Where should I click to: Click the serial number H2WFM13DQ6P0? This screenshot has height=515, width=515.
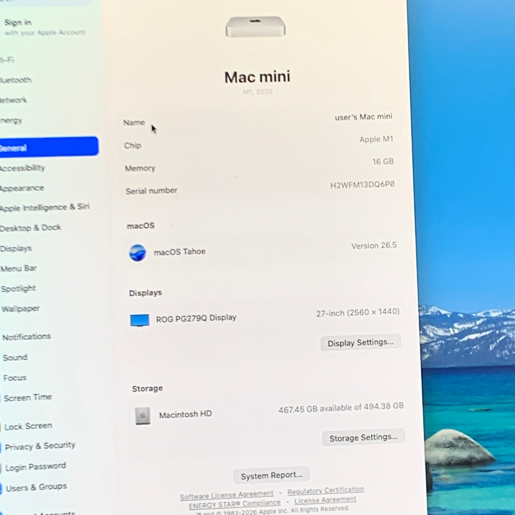(x=362, y=185)
